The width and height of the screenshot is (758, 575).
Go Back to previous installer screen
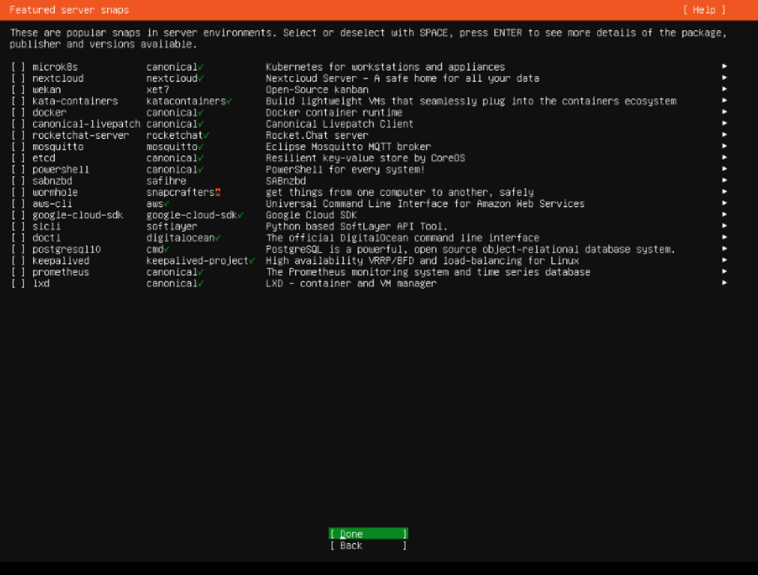369,546
